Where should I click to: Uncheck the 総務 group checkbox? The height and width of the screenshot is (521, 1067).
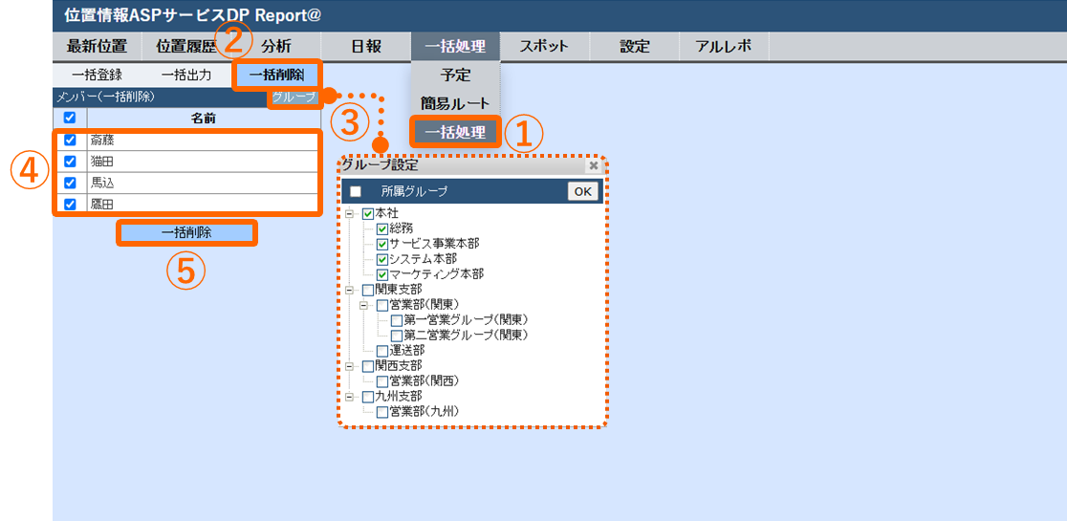382,229
